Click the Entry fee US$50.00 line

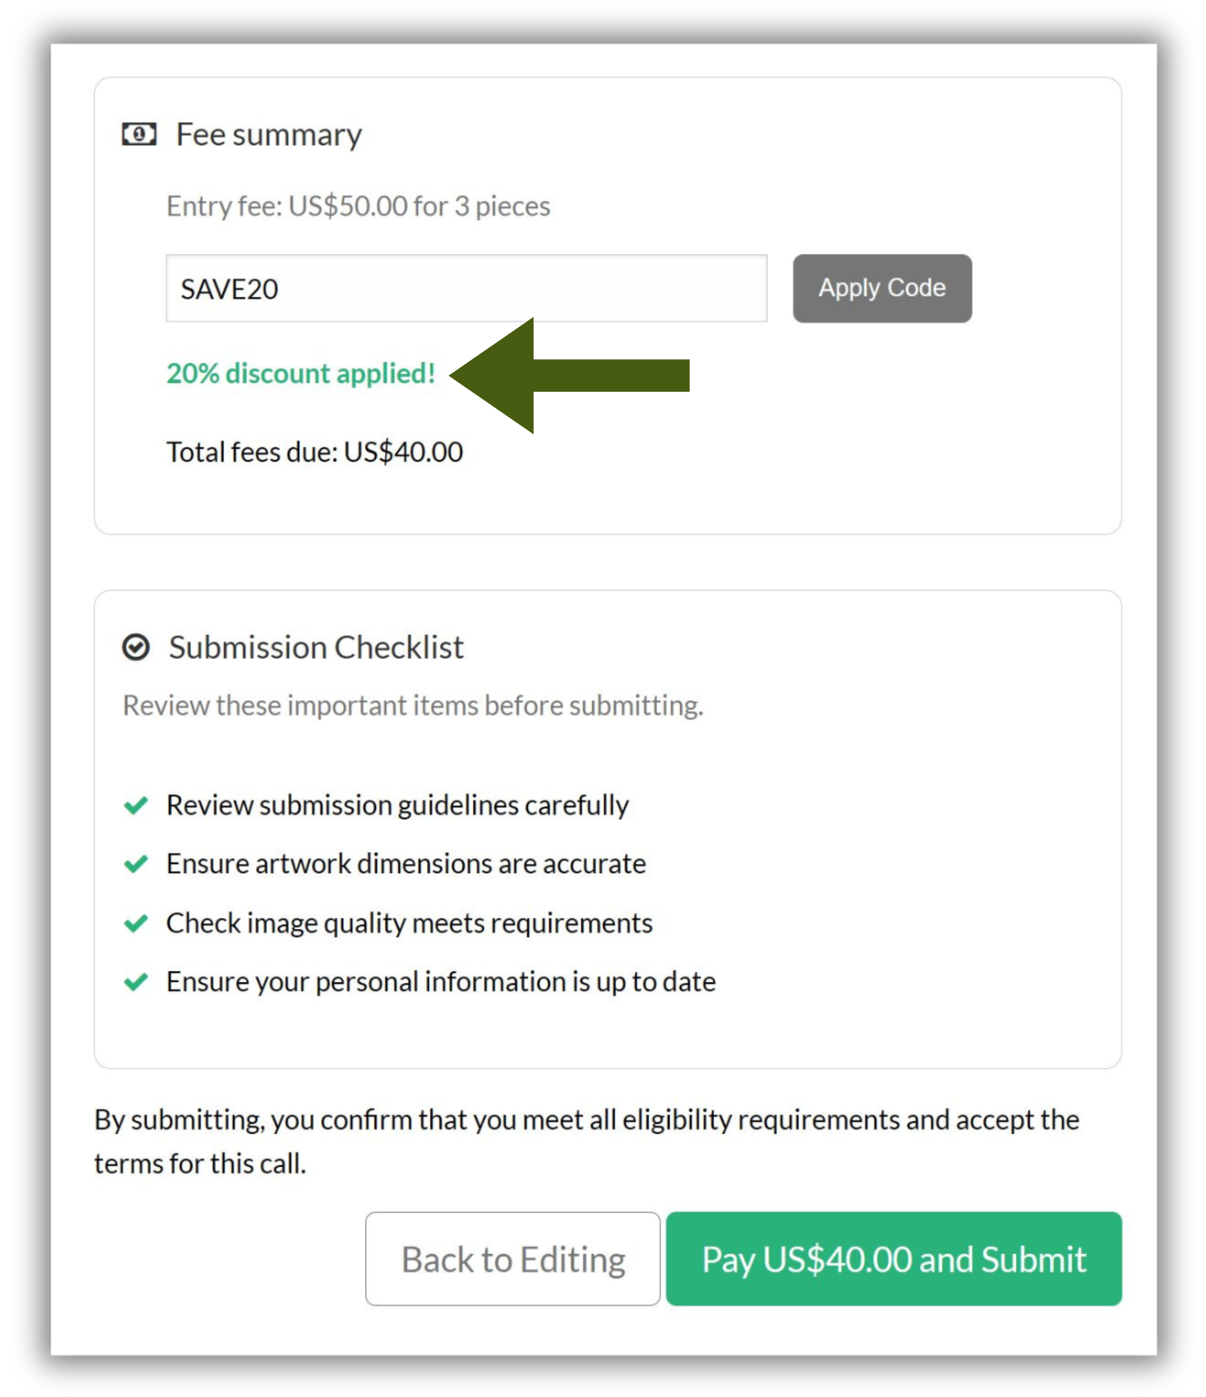[358, 206]
